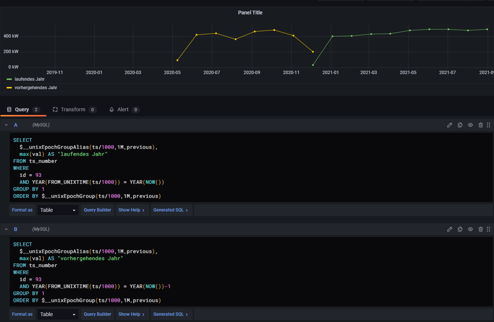Click the pencil edit icon for query B
The height and width of the screenshot is (322, 494).
point(449,229)
